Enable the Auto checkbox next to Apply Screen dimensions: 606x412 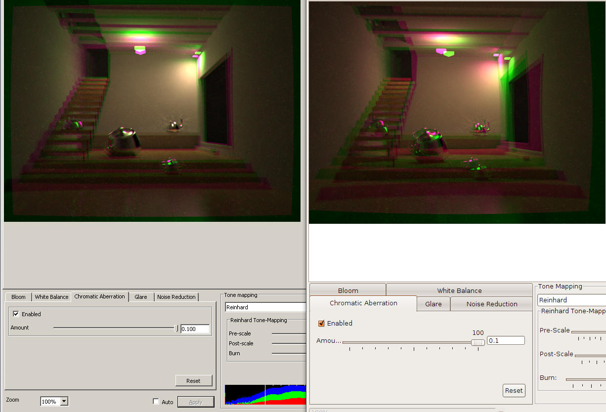click(x=156, y=402)
